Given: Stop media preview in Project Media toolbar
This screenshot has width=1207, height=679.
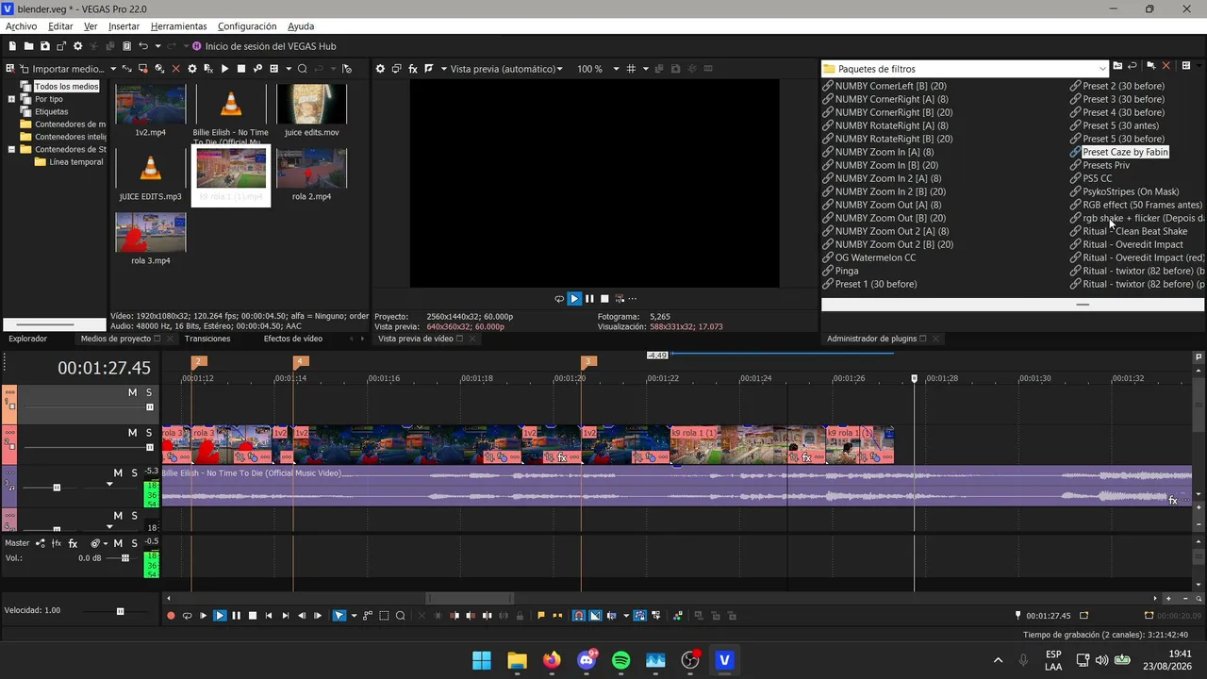Looking at the screenshot, I should (240, 69).
